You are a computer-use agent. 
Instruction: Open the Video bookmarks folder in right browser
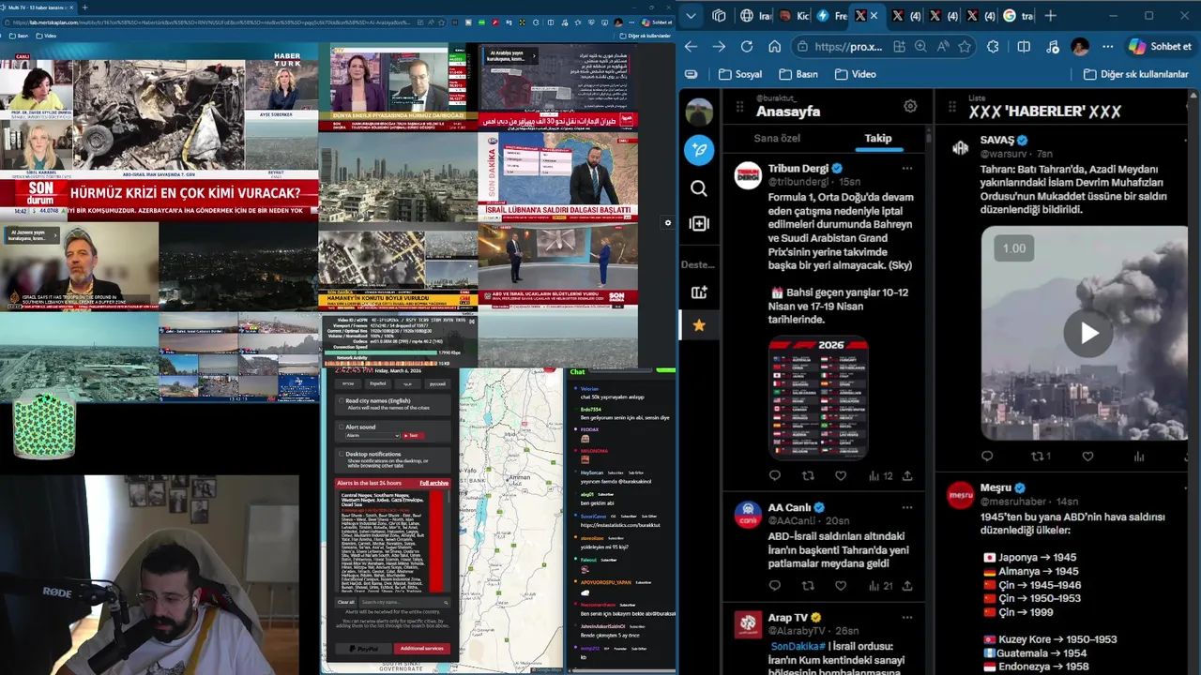[854, 74]
